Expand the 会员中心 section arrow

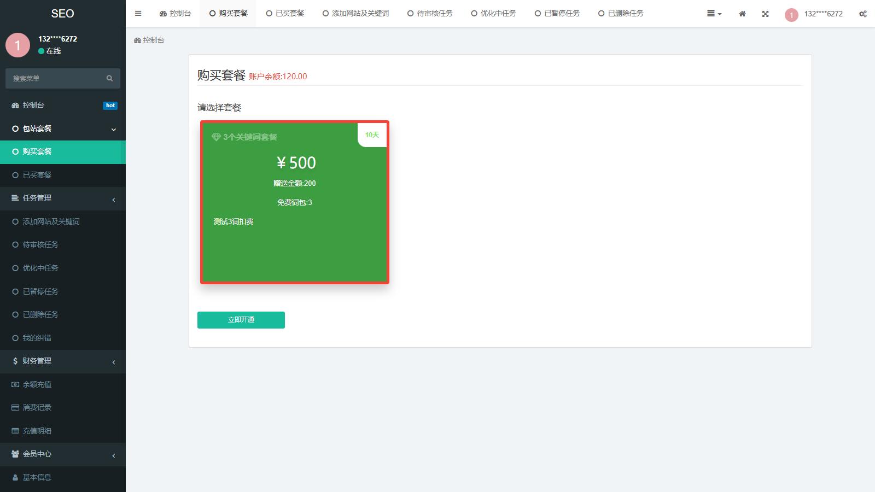[114, 455]
